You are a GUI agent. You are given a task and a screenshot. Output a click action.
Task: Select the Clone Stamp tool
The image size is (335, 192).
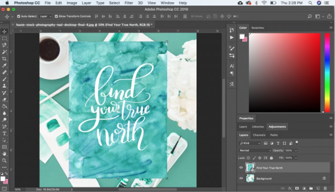(x=4, y=86)
